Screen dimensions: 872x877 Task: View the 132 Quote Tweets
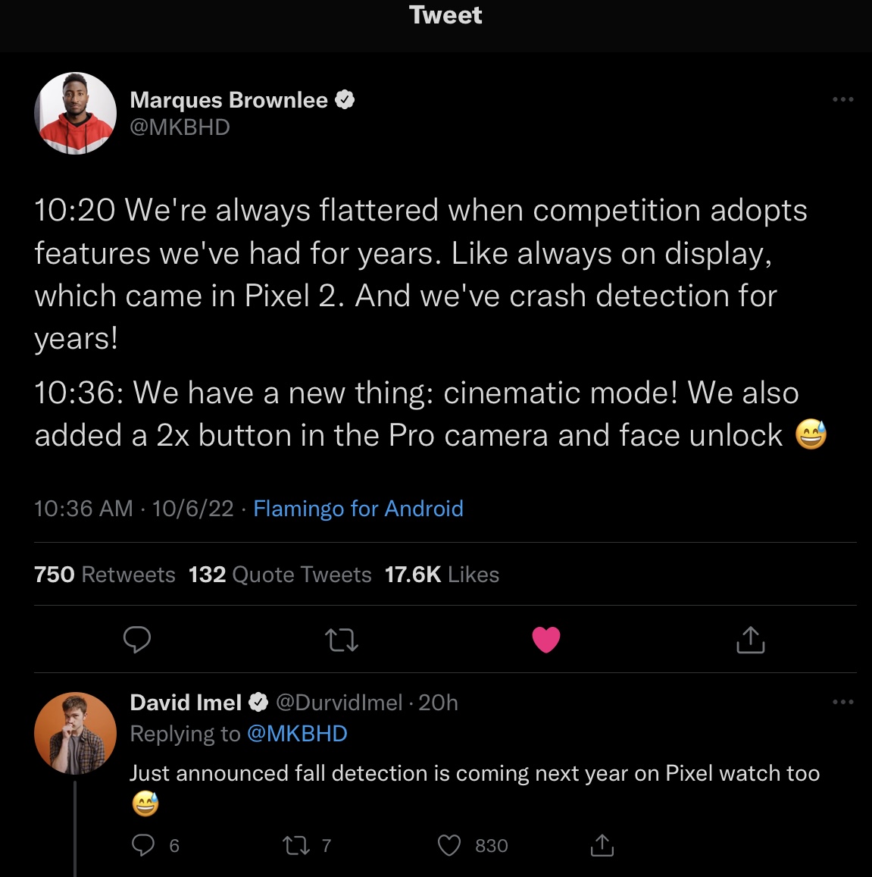tap(280, 575)
